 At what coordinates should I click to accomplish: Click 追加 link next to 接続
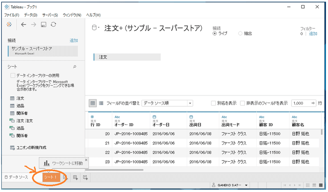[x=74, y=40]
